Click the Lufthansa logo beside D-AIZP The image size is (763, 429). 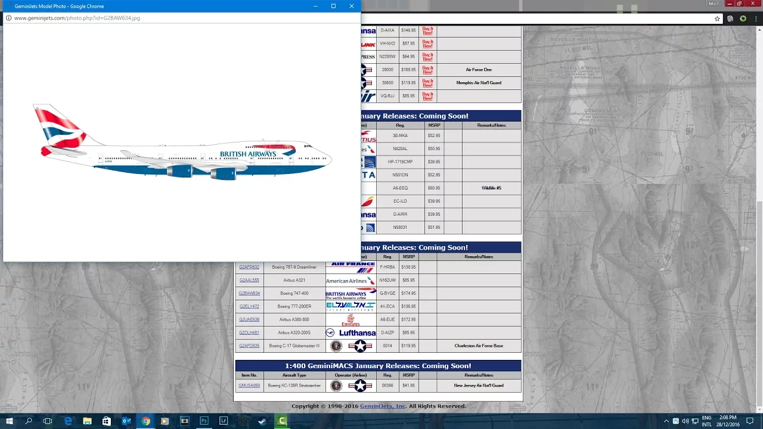point(351,333)
